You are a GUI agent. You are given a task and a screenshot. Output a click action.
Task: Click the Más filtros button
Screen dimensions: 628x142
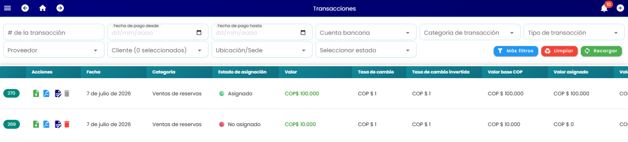coord(516,51)
